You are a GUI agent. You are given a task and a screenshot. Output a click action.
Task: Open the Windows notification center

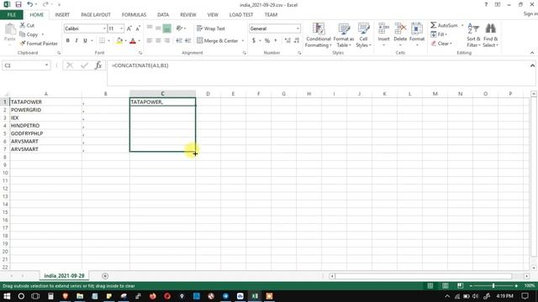tap(525, 296)
